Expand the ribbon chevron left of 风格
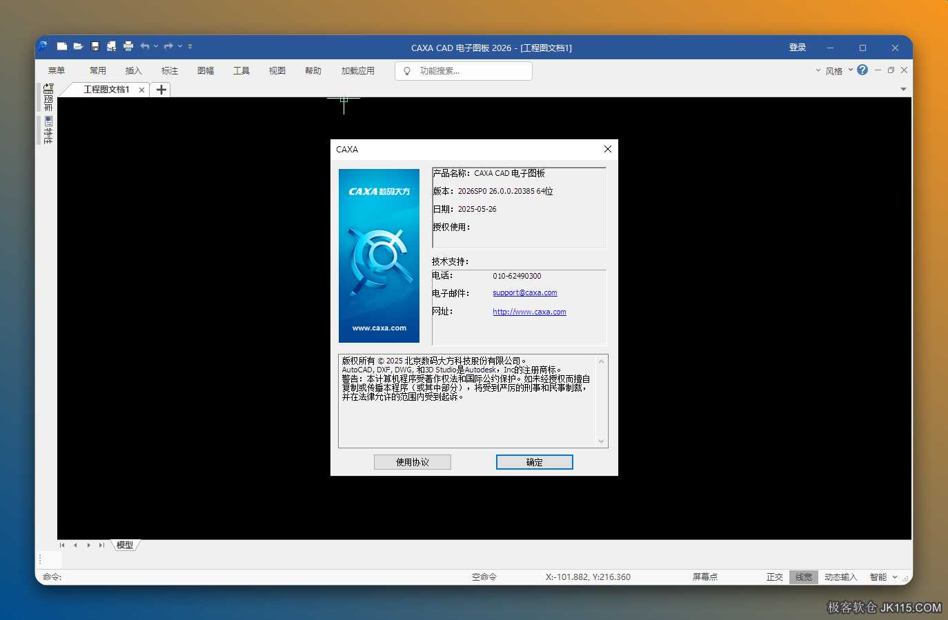948x620 pixels. (x=818, y=70)
